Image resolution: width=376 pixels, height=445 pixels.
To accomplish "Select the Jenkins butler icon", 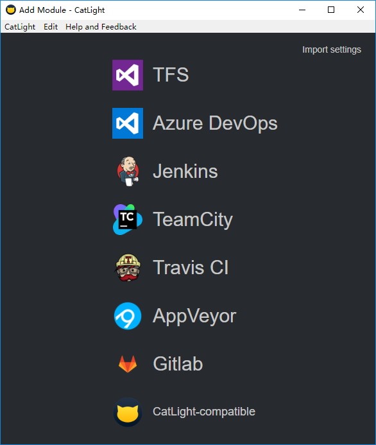I will (128, 171).
